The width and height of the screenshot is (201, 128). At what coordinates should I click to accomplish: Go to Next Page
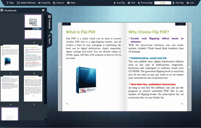point(178,3)
